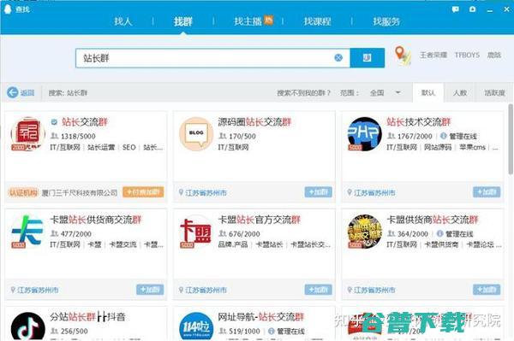Click the blue search button
The image size is (514, 341).
(x=368, y=58)
